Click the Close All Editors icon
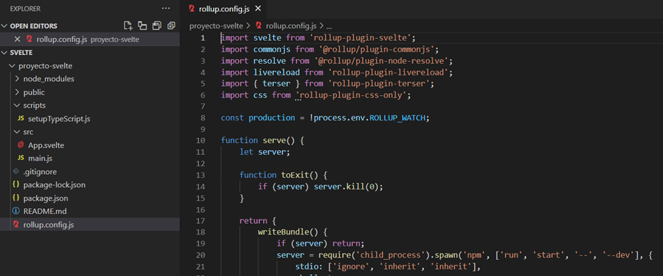The height and width of the screenshot is (276, 663). 171,26
